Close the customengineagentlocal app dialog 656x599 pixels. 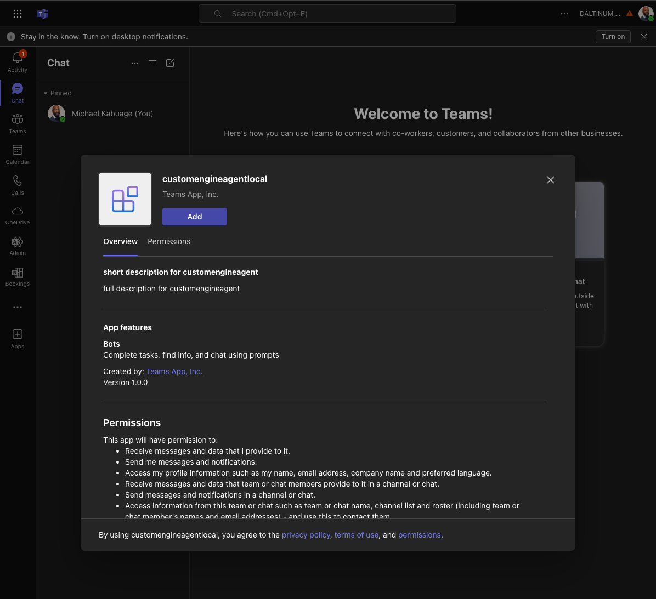pyautogui.click(x=551, y=180)
